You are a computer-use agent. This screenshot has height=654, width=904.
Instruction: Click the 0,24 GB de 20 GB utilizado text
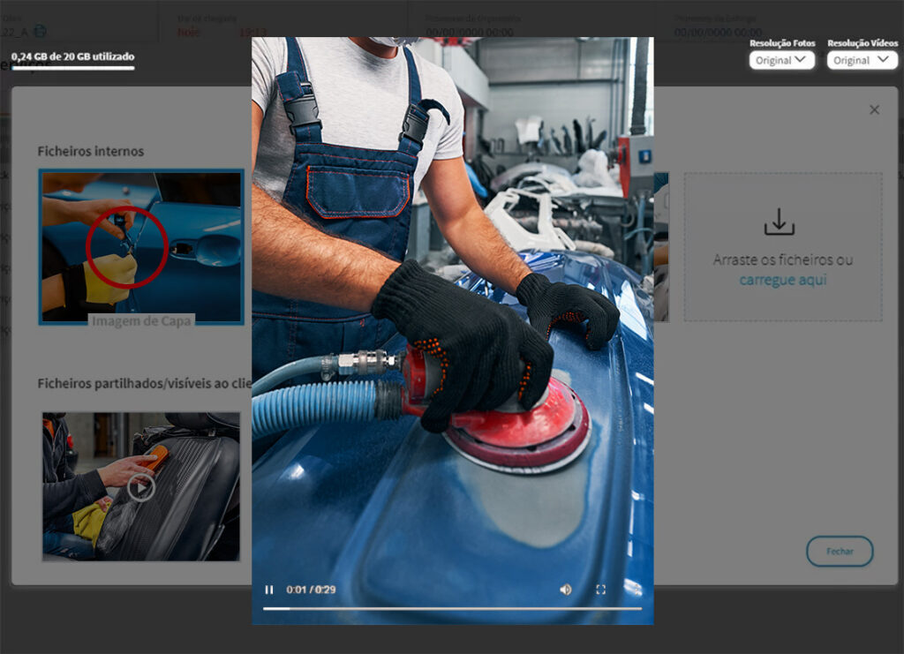coord(72,56)
